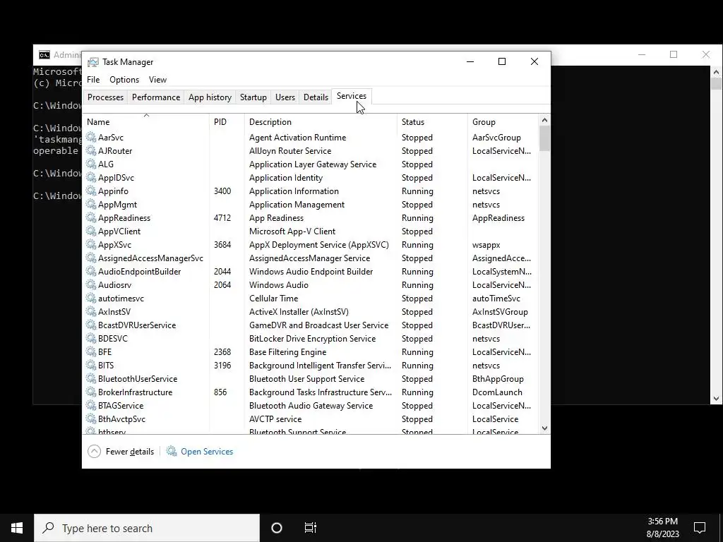Click the autotimesvc service gear icon
The image size is (723, 542).
(x=91, y=299)
